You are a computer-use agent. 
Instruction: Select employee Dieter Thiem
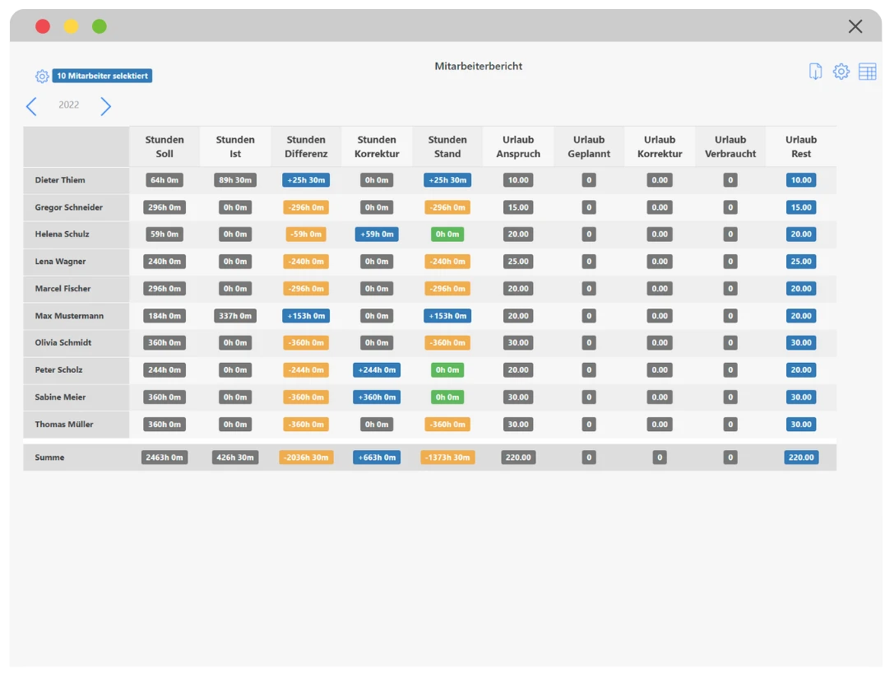point(60,180)
